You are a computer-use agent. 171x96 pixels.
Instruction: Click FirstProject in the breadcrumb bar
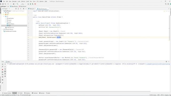(3, 6)
